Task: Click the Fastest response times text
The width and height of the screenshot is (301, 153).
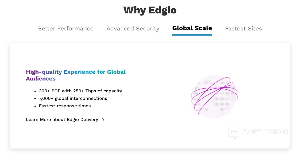Action: [65, 106]
